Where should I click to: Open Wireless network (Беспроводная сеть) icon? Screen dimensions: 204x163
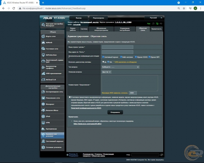[x=43, y=92]
